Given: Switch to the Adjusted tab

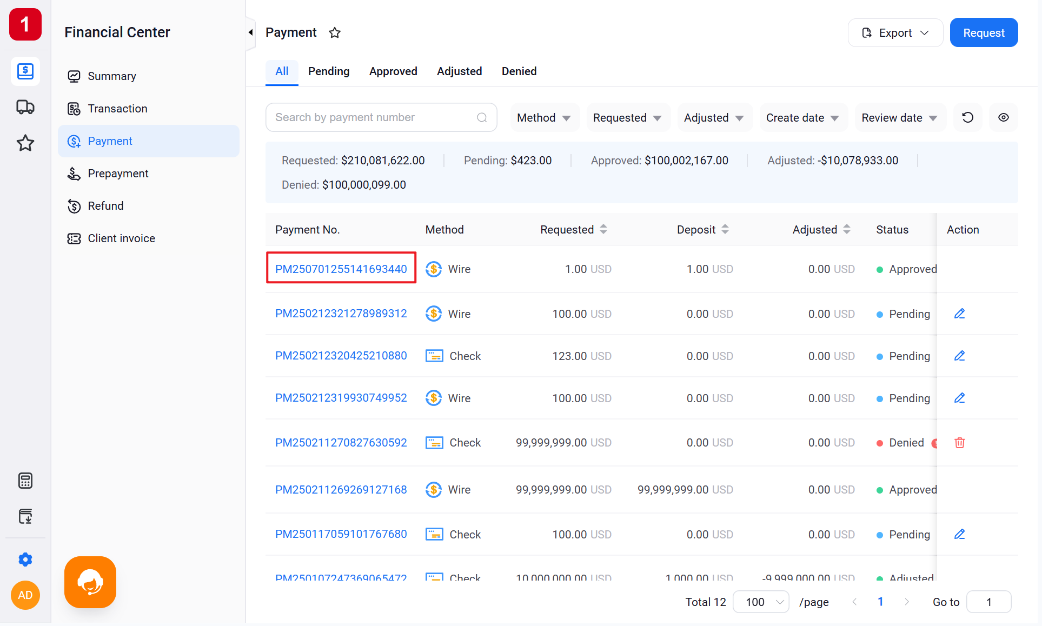Looking at the screenshot, I should (x=459, y=71).
